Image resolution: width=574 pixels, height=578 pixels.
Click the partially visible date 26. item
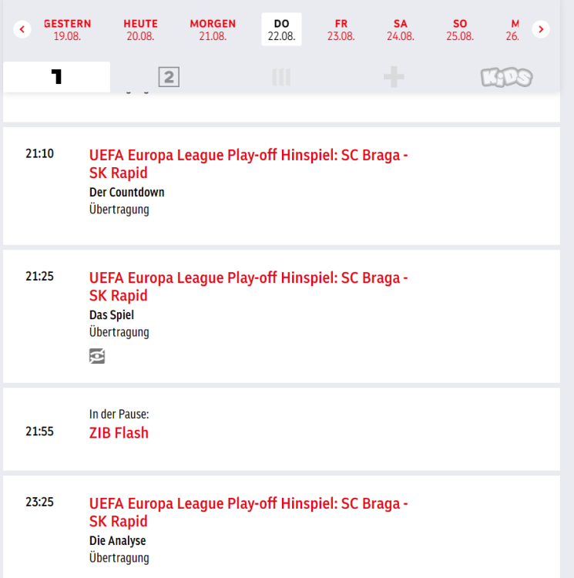coord(514,29)
